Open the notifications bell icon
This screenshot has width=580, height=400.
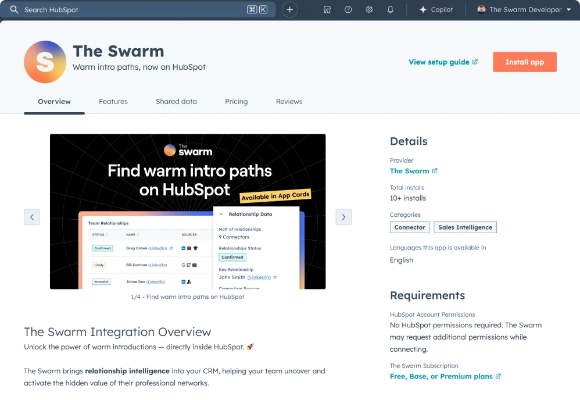[390, 10]
